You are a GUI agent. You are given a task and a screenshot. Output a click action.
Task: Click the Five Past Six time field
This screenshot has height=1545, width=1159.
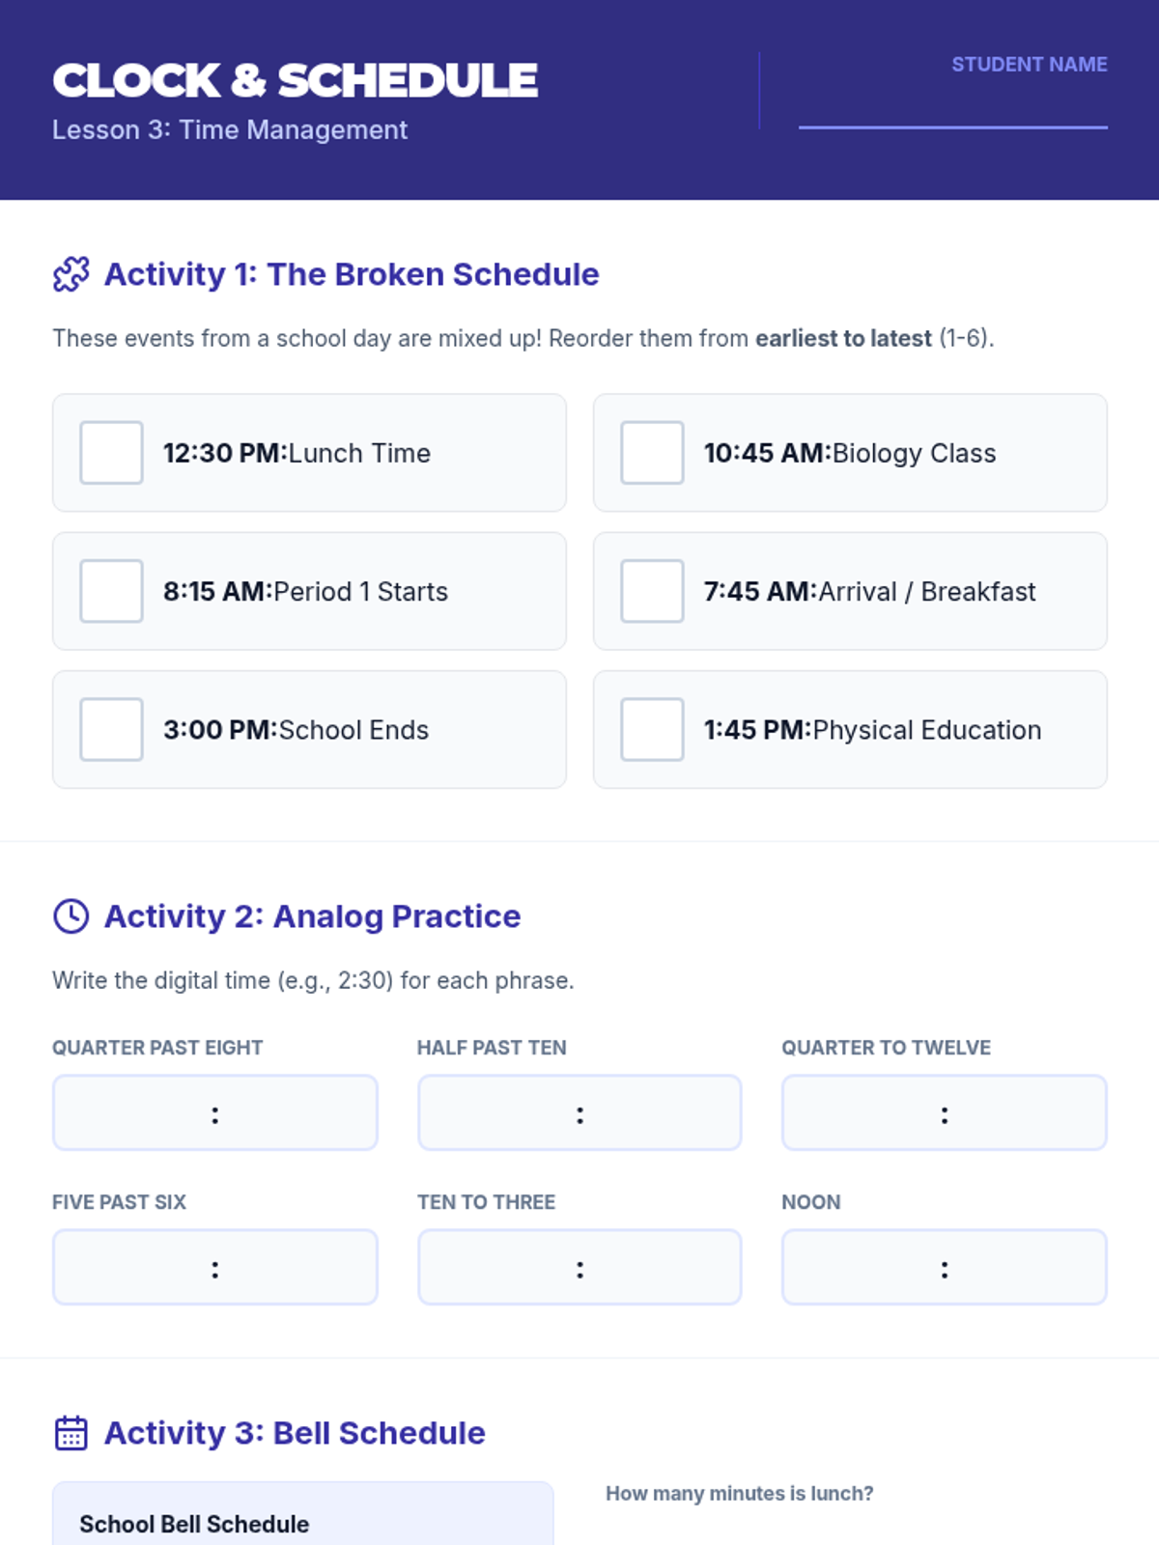[x=214, y=1268]
